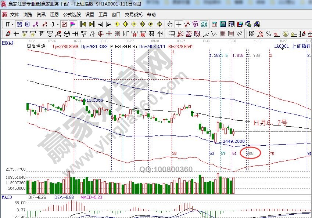Open the 交易委托 menu
The height and width of the screenshot is (218, 312).
(x=134, y=15)
